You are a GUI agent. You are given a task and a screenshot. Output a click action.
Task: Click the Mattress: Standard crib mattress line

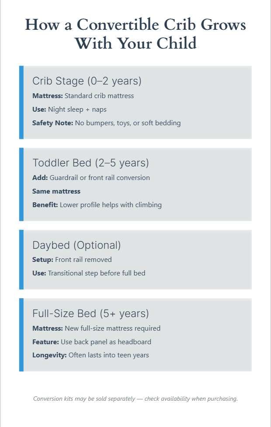(83, 96)
